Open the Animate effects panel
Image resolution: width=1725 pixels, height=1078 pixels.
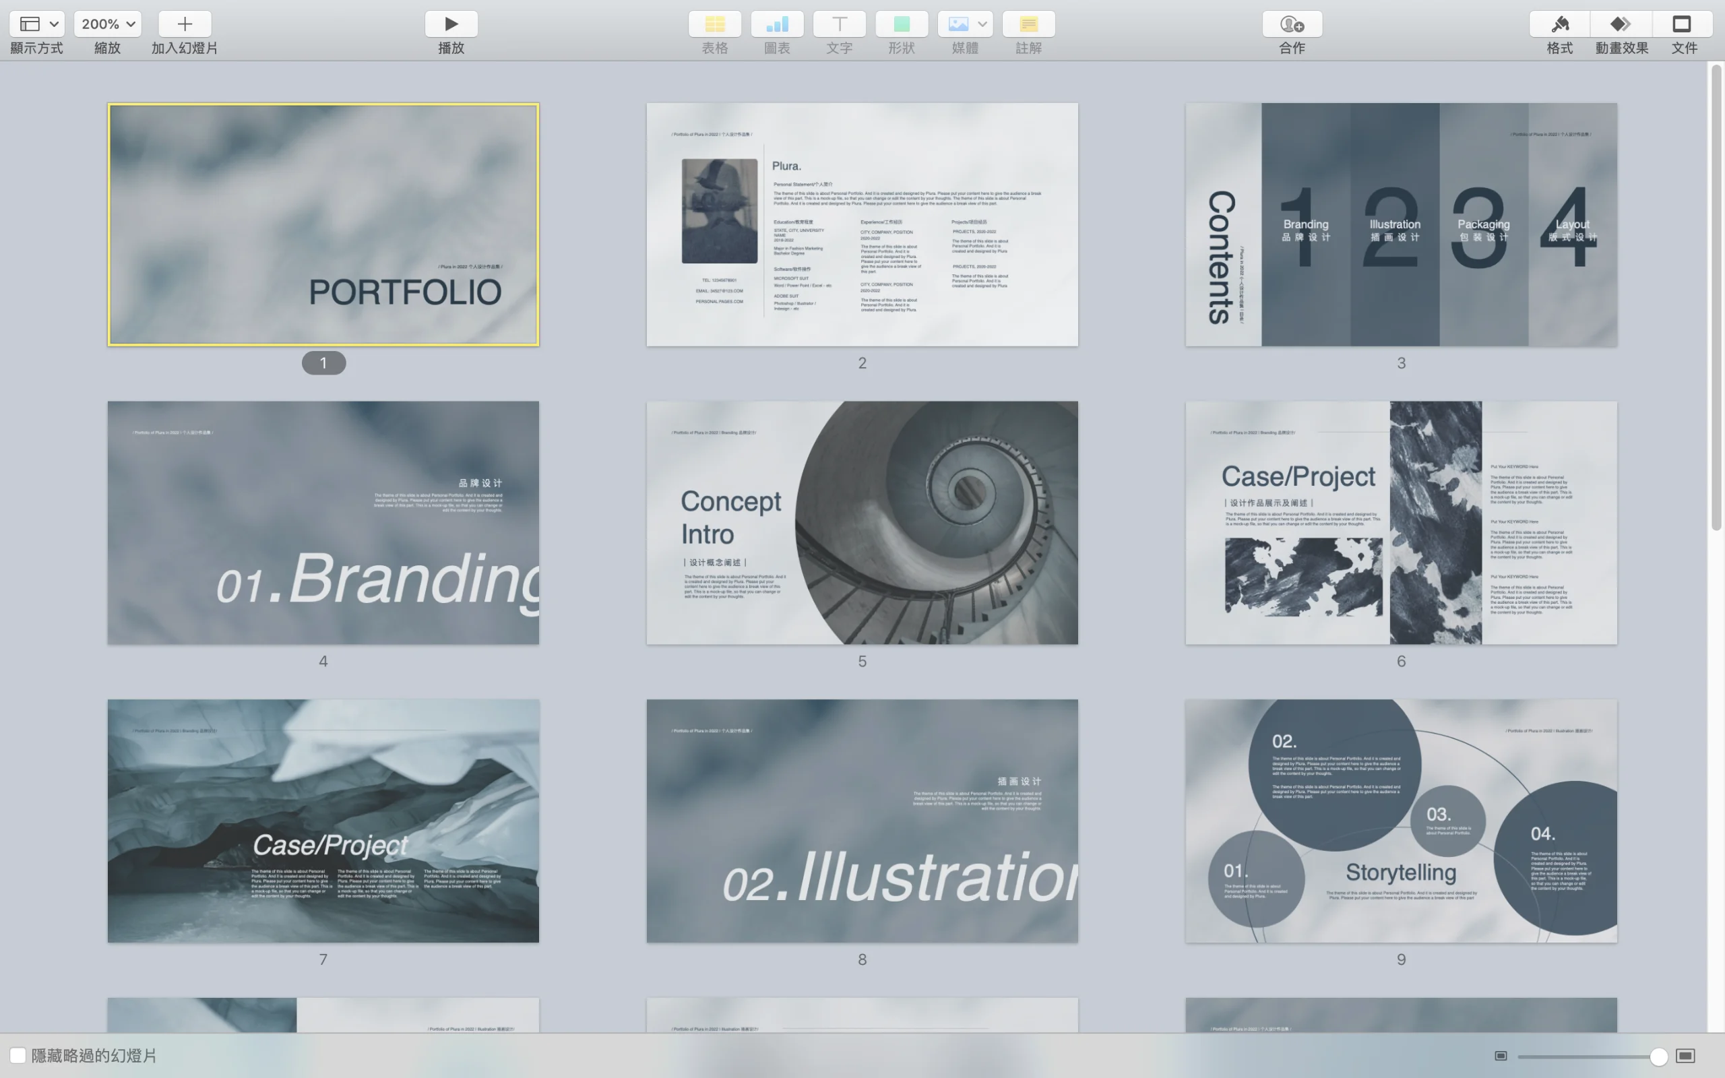click(x=1621, y=24)
